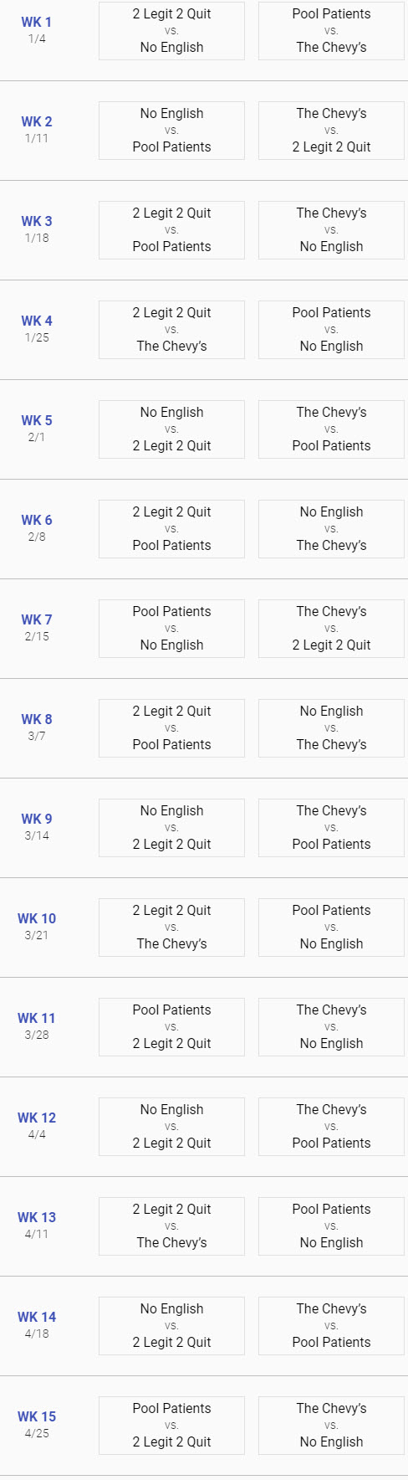Select the WK 10 week label
408x1480 pixels.
tap(37, 918)
